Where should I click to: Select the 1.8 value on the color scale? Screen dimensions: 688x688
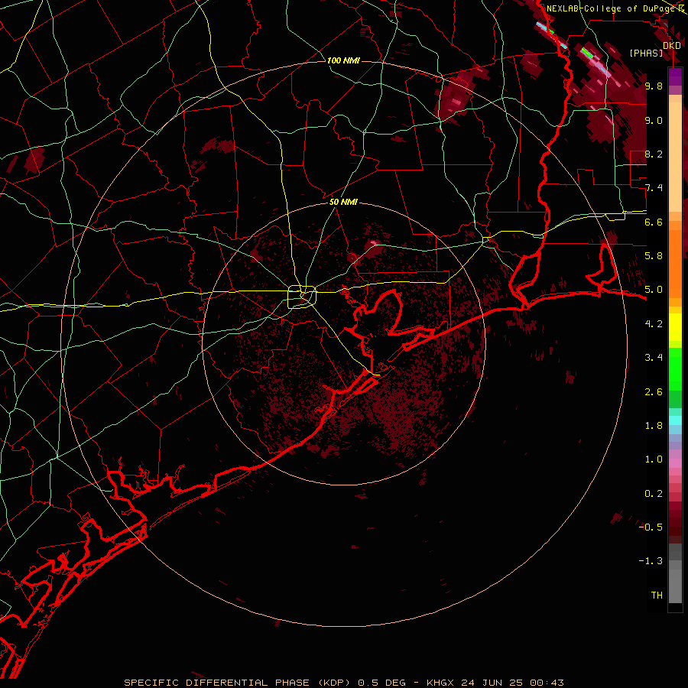(654, 426)
